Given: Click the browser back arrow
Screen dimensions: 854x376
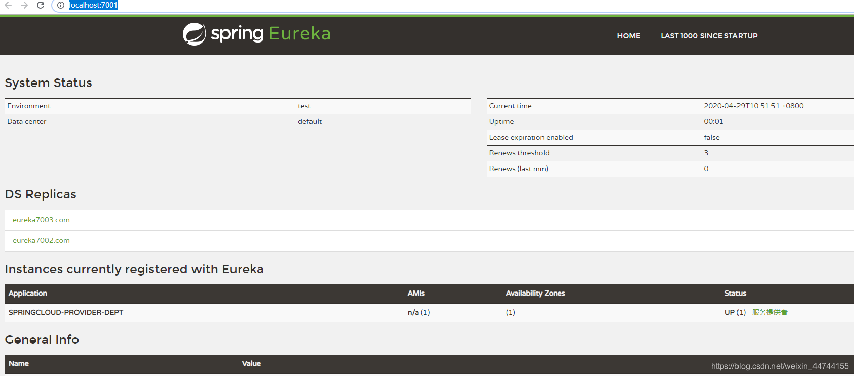Looking at the screenshot, I should tap(8, 5).
